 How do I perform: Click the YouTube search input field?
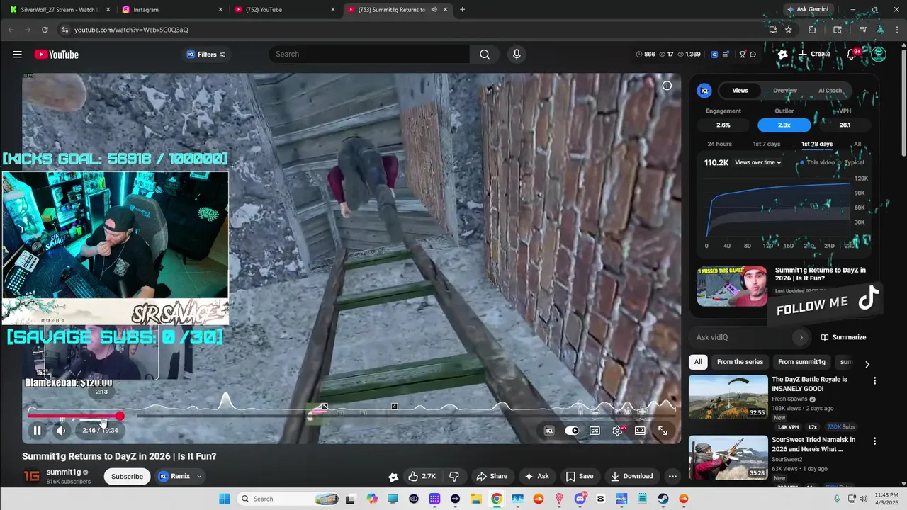click(369, 55)
